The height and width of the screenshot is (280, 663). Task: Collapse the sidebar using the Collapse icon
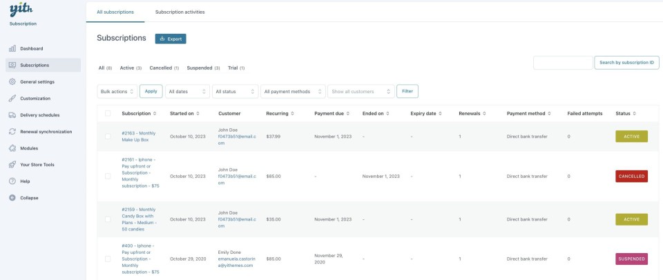coord(12,198)
